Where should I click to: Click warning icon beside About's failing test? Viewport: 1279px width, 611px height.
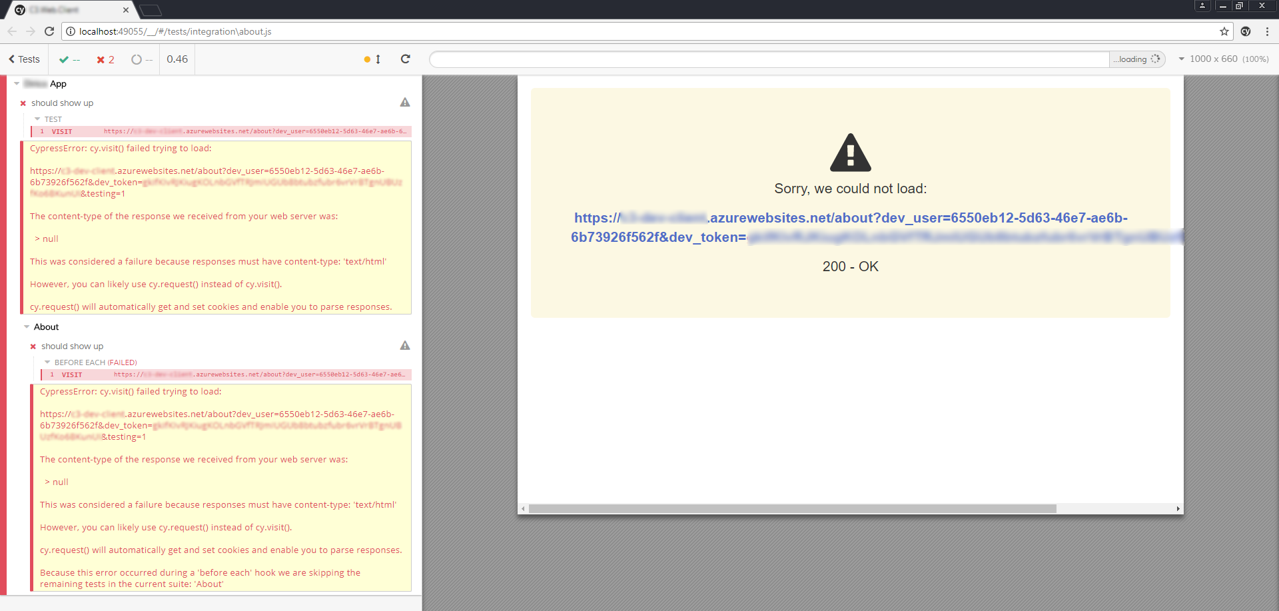click(405, 346)
